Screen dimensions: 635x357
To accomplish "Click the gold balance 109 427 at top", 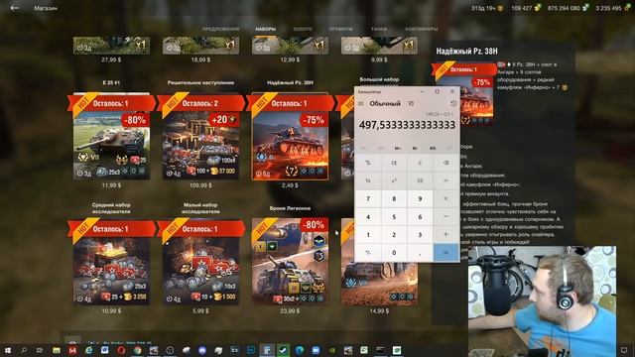I will coord(525,8).
